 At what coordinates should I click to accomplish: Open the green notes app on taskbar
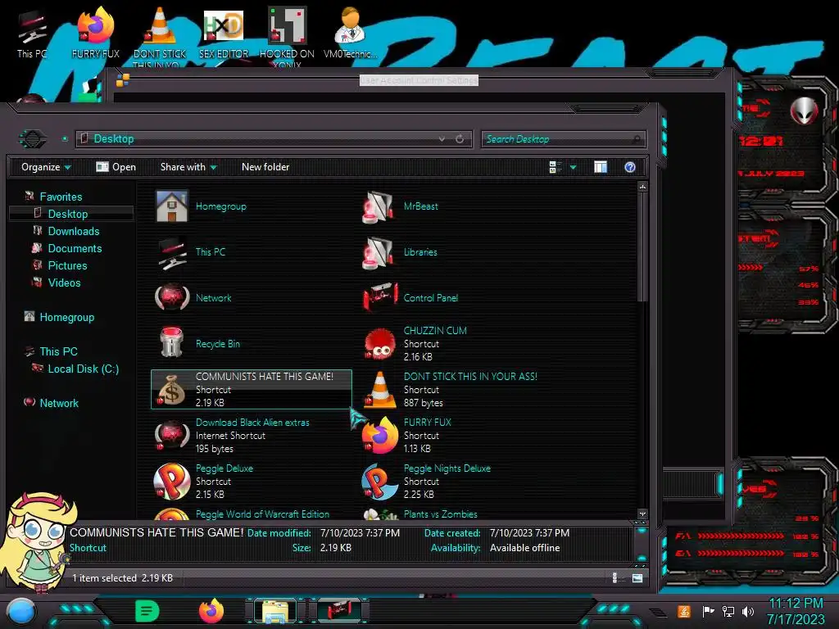(147, 611)
